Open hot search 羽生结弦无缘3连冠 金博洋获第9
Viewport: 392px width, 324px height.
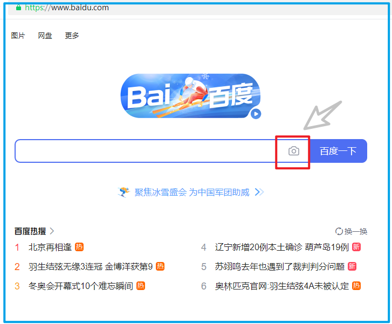coord(91,266)
